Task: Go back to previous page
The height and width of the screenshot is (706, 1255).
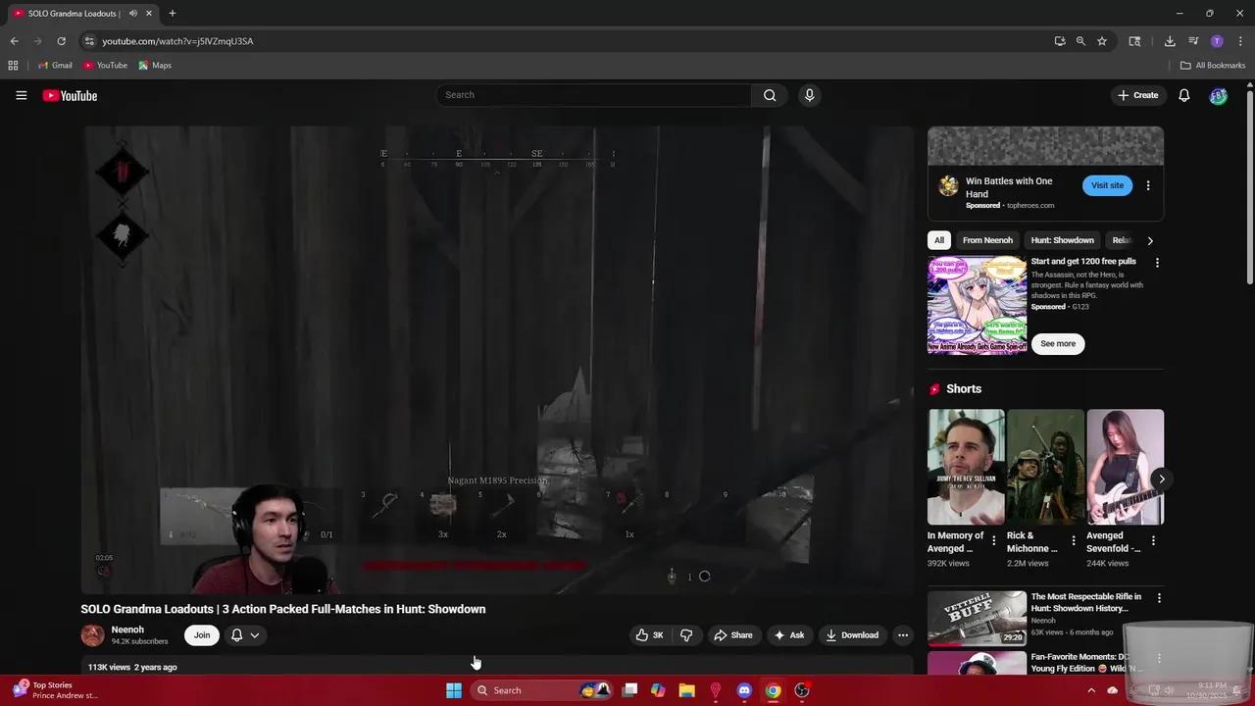Action: tap(14, 41)
